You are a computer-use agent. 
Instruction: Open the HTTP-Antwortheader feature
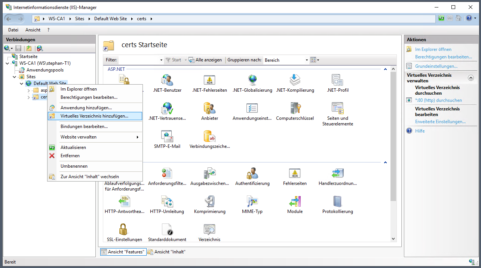click(124, 204)
